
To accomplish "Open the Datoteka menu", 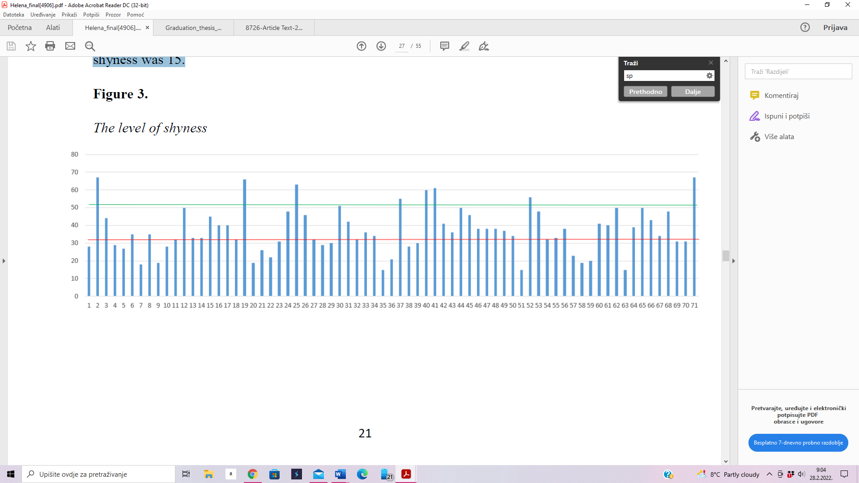I will 13,15.
